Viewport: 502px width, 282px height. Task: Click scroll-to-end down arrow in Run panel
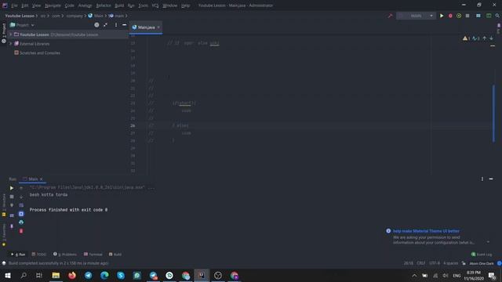[21, 197]
